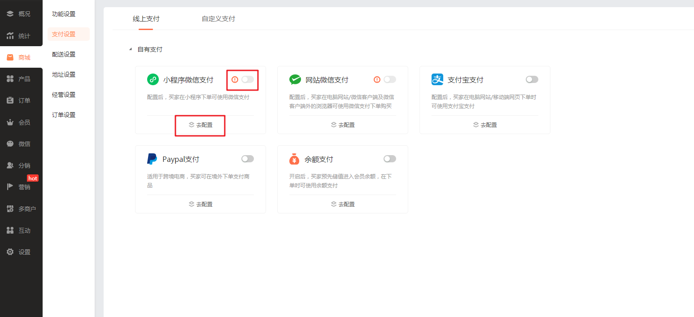The width and height of the screenshot is (694, 317).
Task: Click the Paypal支付 logo icon
Action: point(152,159)
